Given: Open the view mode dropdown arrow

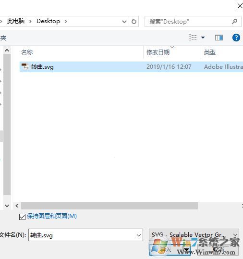Looking at the screenshot, I should [x=203, y=38].
